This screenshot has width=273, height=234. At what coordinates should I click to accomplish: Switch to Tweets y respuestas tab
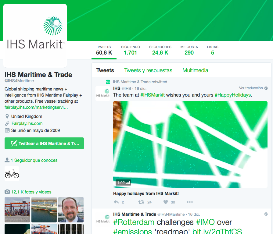point(148,70)
